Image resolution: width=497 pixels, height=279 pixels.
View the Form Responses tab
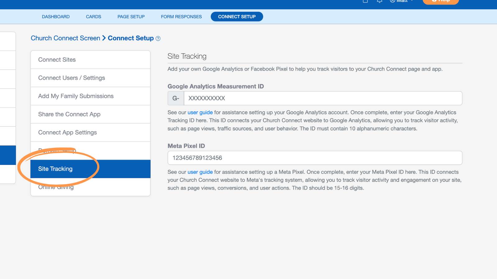(x=181, y=17)
